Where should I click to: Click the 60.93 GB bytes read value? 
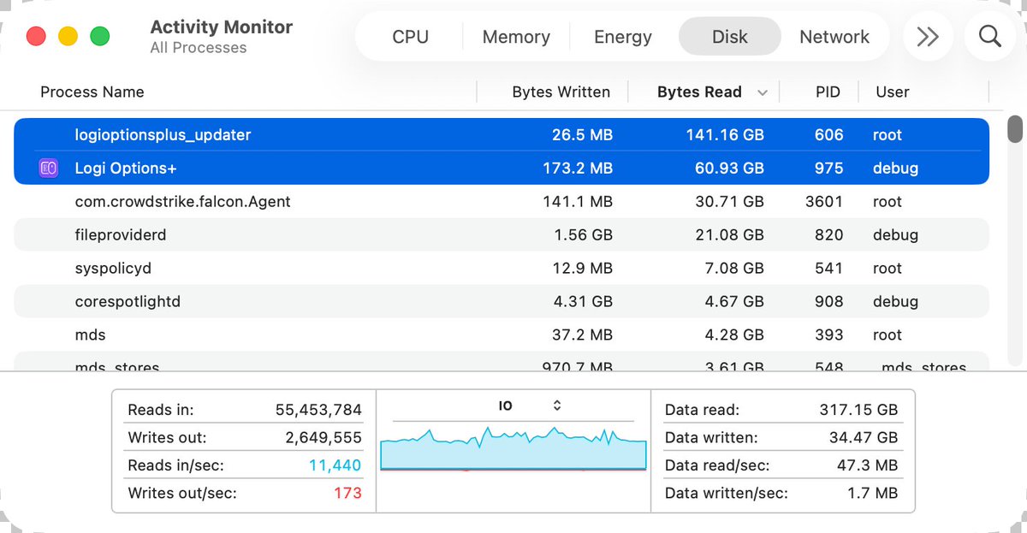(x=729, y=169)
